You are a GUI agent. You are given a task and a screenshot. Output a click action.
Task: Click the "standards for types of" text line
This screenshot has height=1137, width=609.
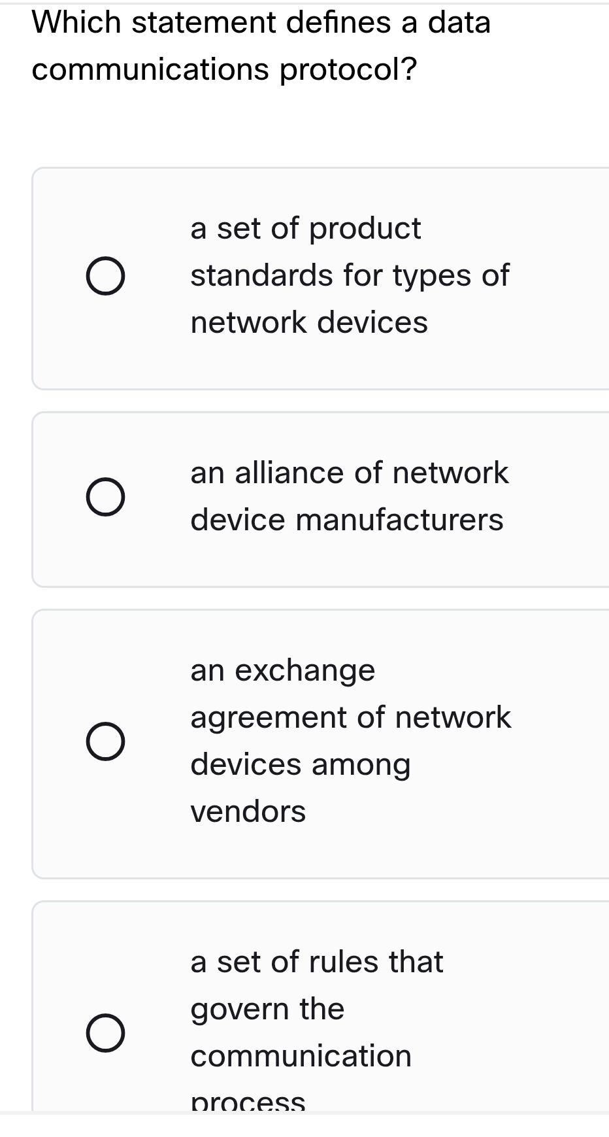[350, 276]
